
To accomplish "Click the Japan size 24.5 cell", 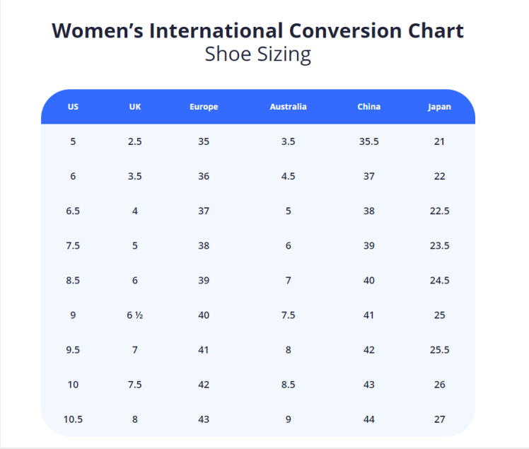I will tap(439, 280).
